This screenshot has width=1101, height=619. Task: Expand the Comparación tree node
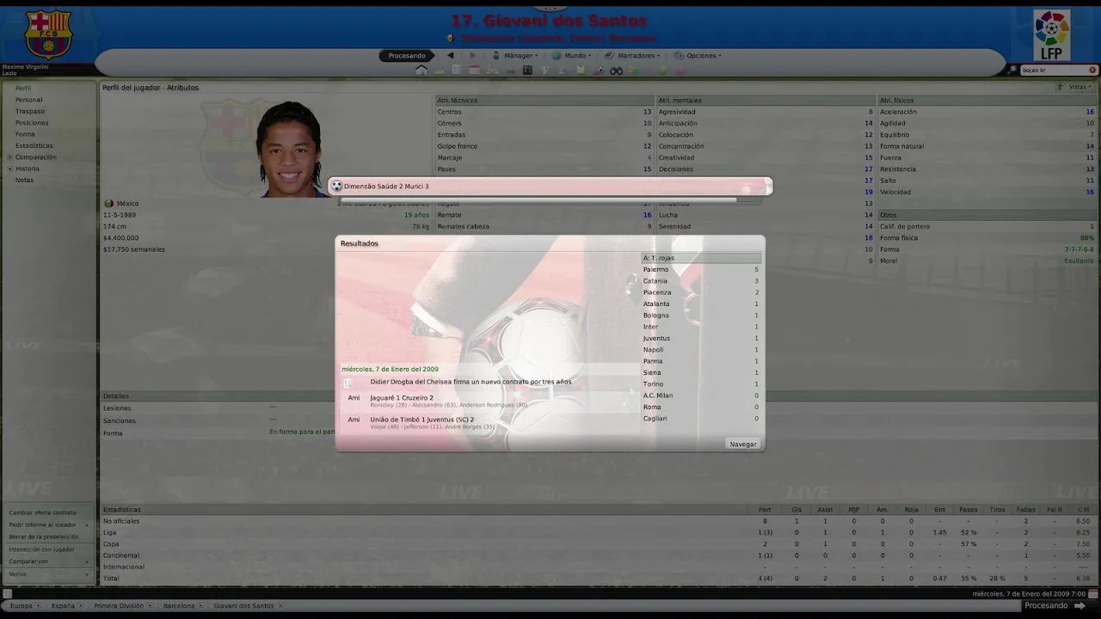(x=10, y=157)
